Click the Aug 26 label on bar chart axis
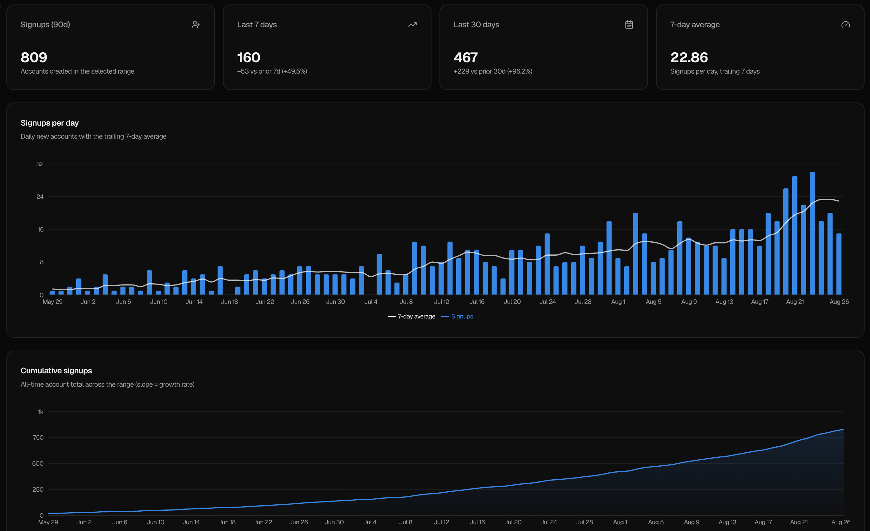 coord(839,302)
